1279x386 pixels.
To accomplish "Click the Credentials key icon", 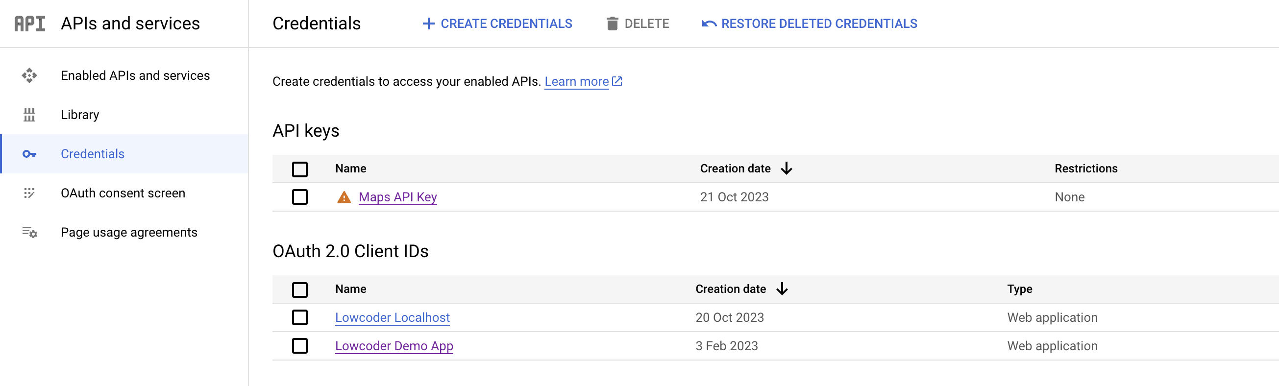I will [x=29, y=154].
